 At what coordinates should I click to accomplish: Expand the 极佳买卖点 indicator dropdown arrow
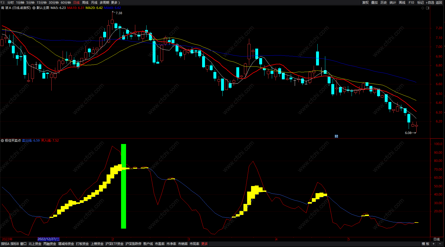click(2, 141)
